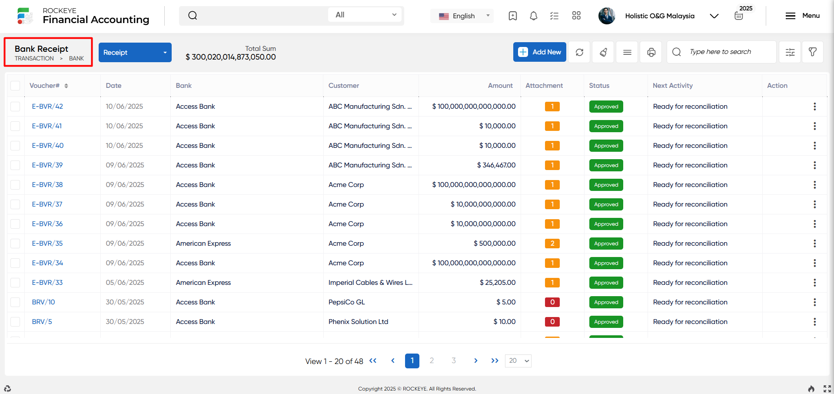The image size is (834, 394).
Task: Check the row E-BVR/33 checkbox
Action: point(15,283)
